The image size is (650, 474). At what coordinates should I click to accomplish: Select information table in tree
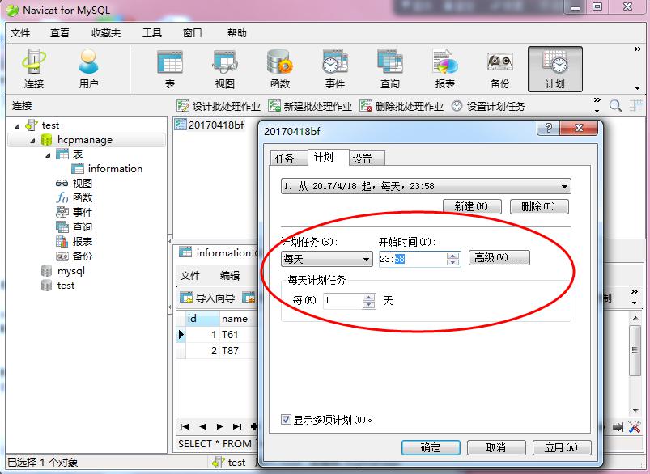pos(107,168)
